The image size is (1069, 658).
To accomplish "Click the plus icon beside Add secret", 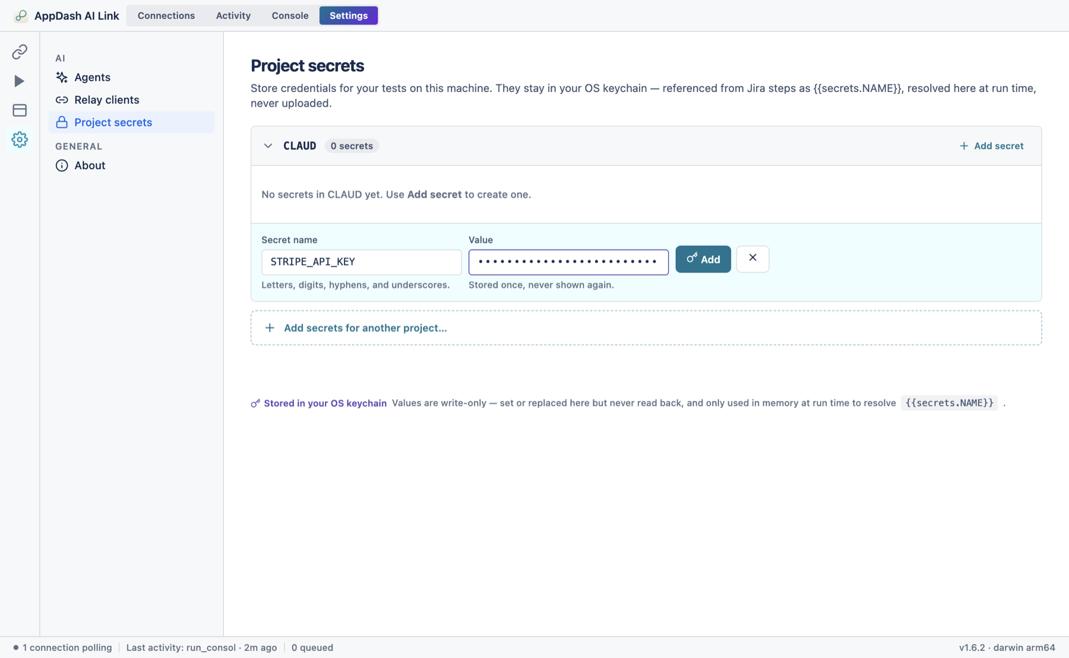I will click(x=964, y=146).
